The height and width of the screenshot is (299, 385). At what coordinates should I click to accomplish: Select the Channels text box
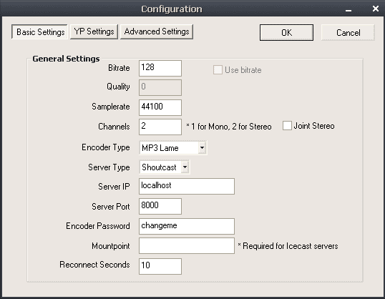[x=160, y=127]
